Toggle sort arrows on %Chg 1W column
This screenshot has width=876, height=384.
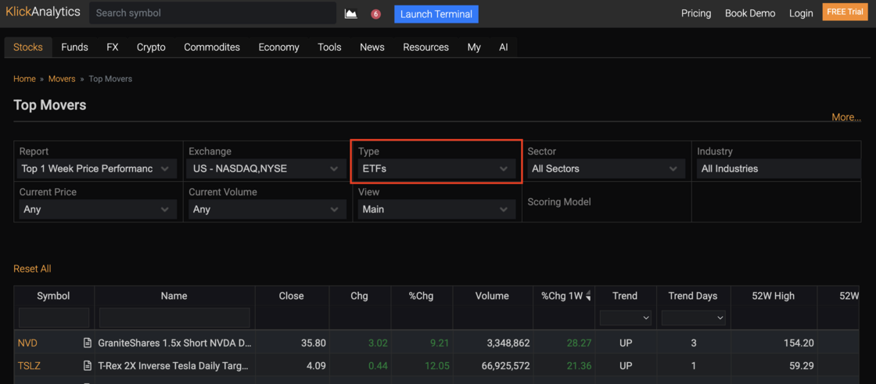pos(587,296)
